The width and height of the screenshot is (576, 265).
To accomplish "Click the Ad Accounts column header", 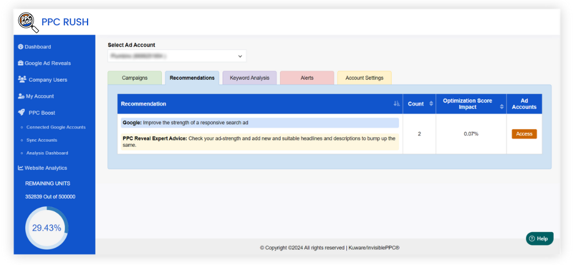I will pos(524,104).
